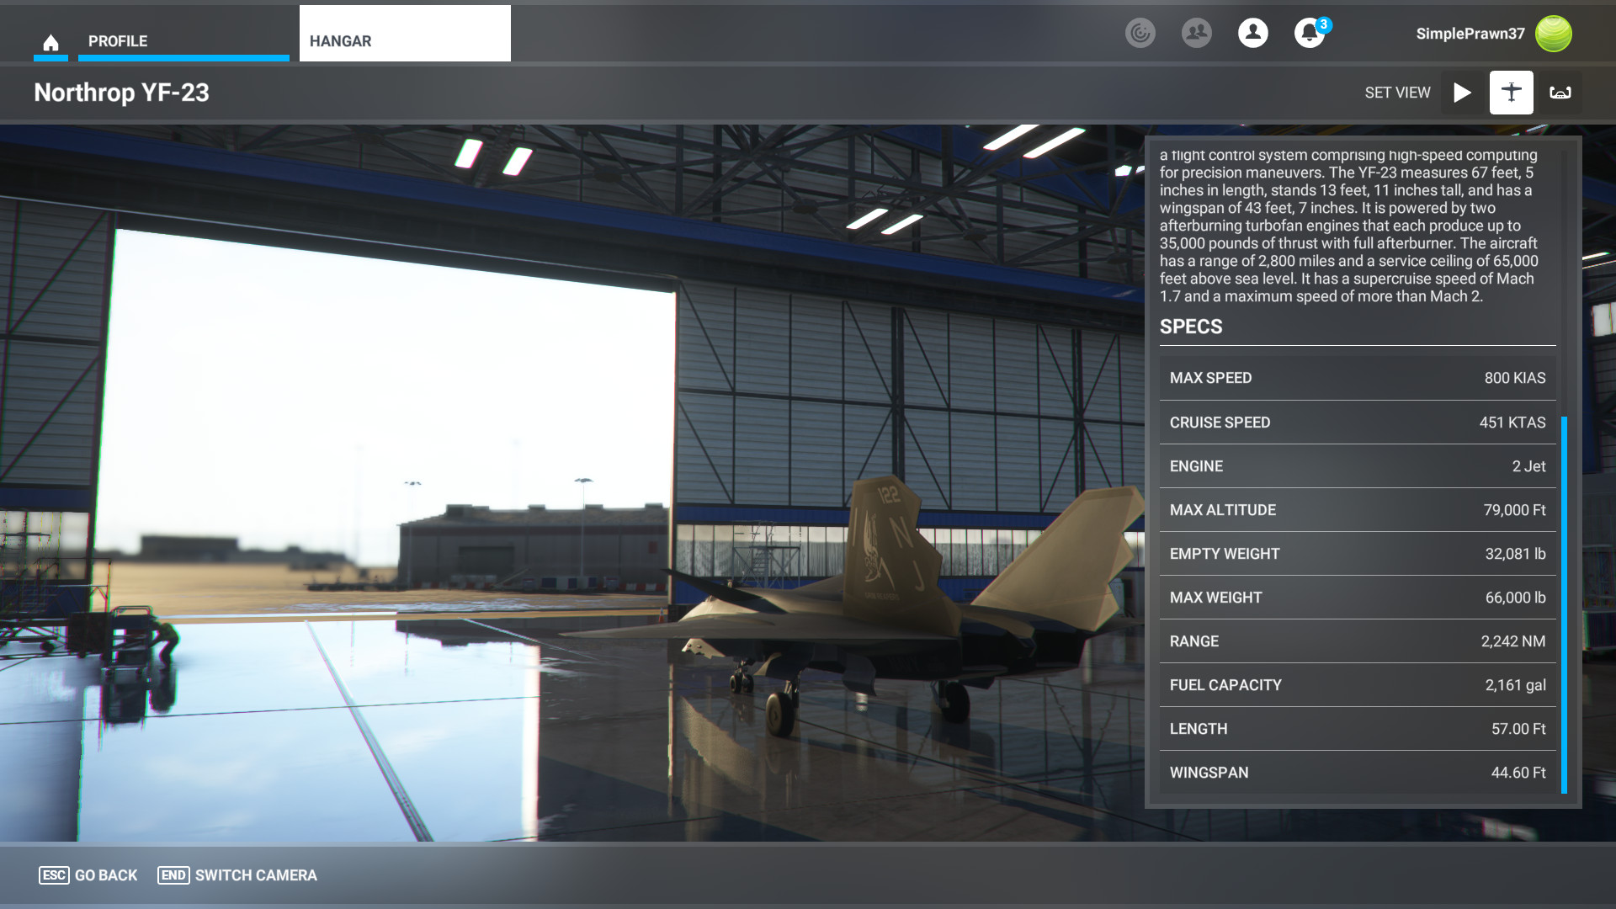Screen dimensions: 1616x909
Task: Select the CRUISE SPEED 451 KTAS row
Action: pyautogui.click(x=1358, y=423)
